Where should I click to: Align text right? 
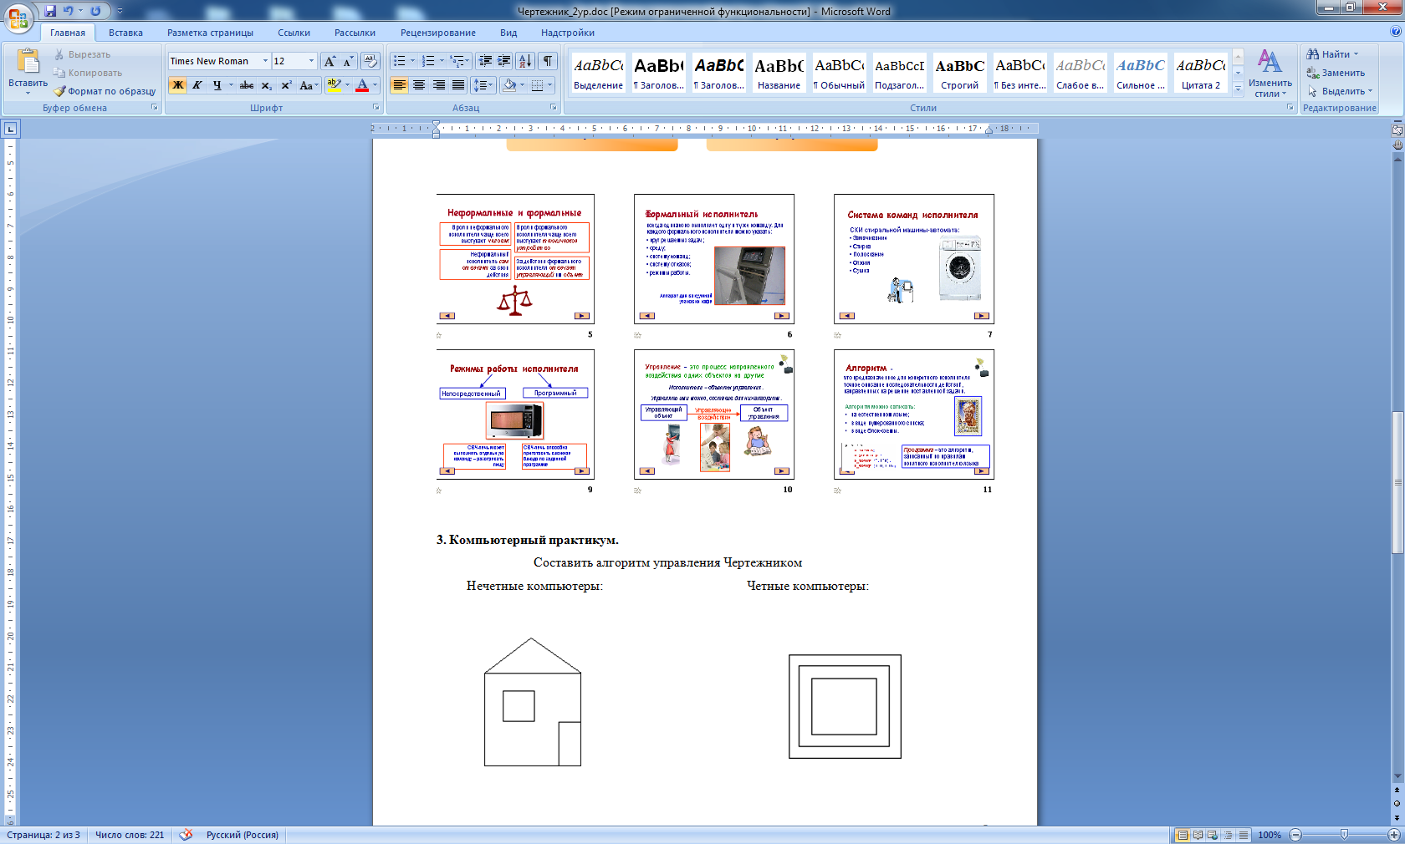(x=438, y=85)
